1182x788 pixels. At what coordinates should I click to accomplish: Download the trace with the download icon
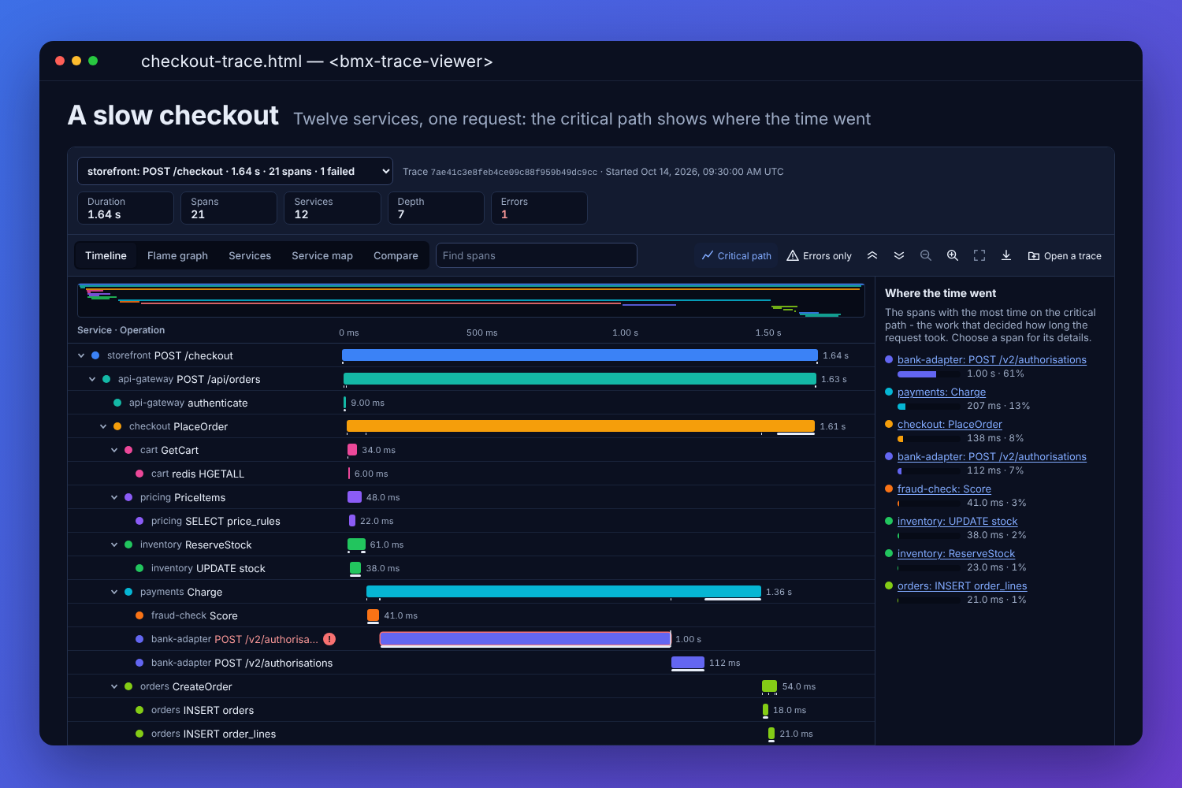1006,255
